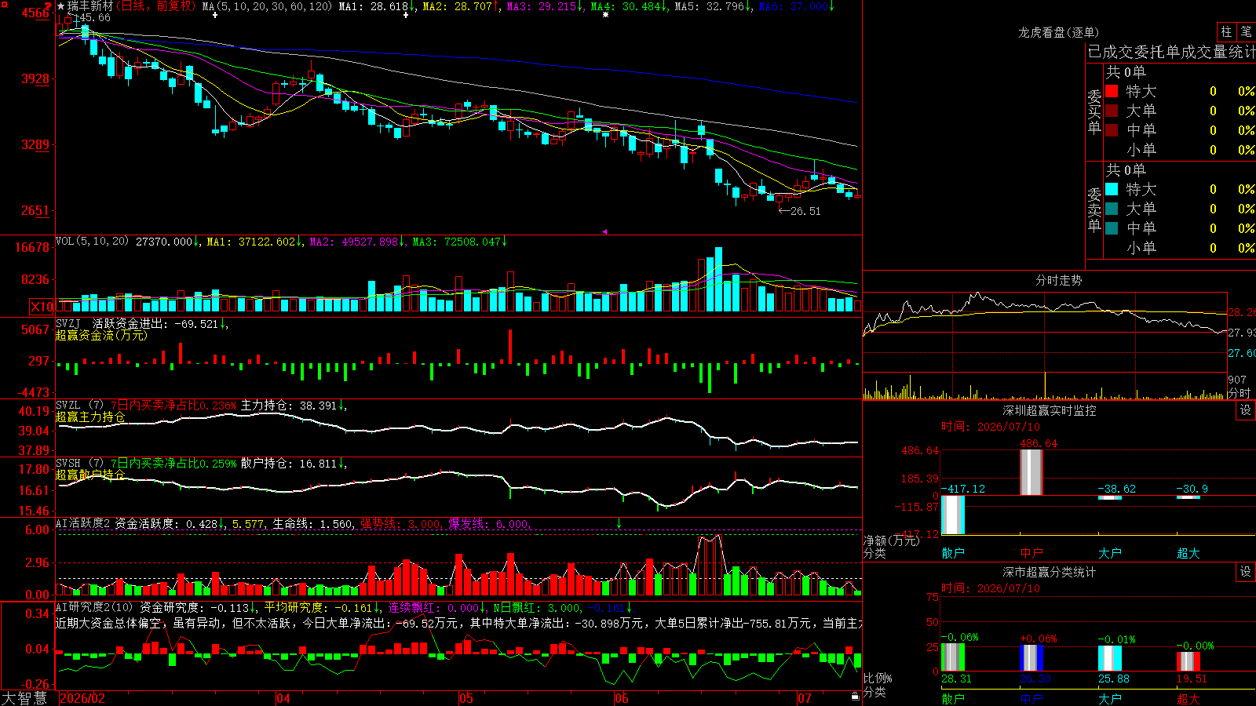Click the VOL(5,10,20) indicator label
1256x706 pixels.
(93, 242)
